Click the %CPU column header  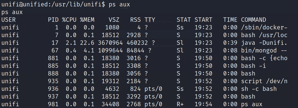(x=69, y=20)
